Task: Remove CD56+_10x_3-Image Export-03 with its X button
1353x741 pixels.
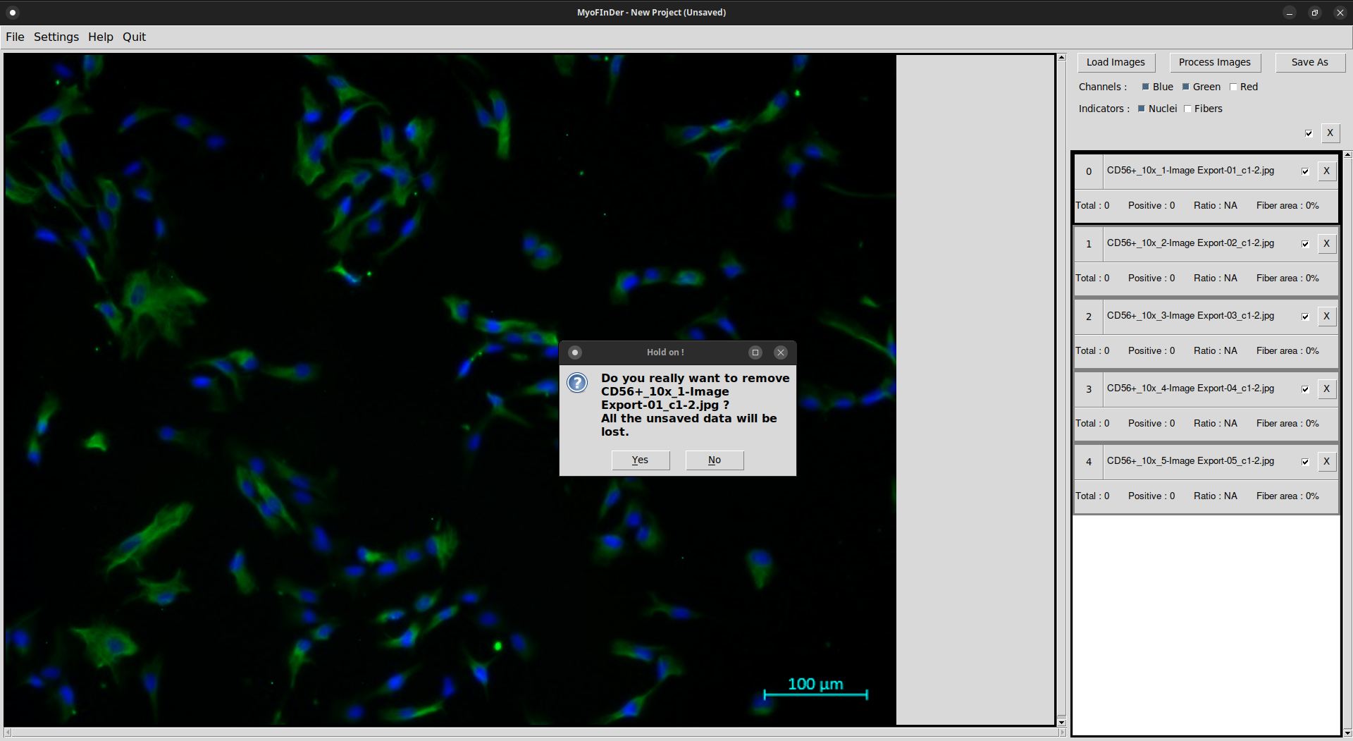Action: click(x=1326, y=317)
